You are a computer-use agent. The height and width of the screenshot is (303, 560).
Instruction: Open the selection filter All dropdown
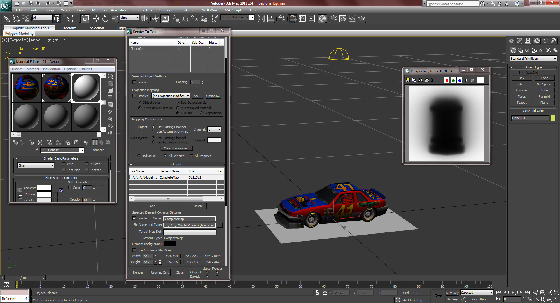pyautogui.click(x=42, y=17)
